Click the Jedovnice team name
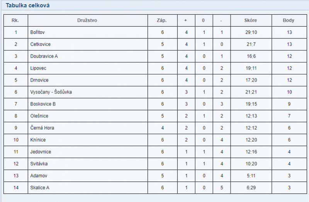Image resolution: width=309 pixels, height=202 pixels. click(41, 152)
